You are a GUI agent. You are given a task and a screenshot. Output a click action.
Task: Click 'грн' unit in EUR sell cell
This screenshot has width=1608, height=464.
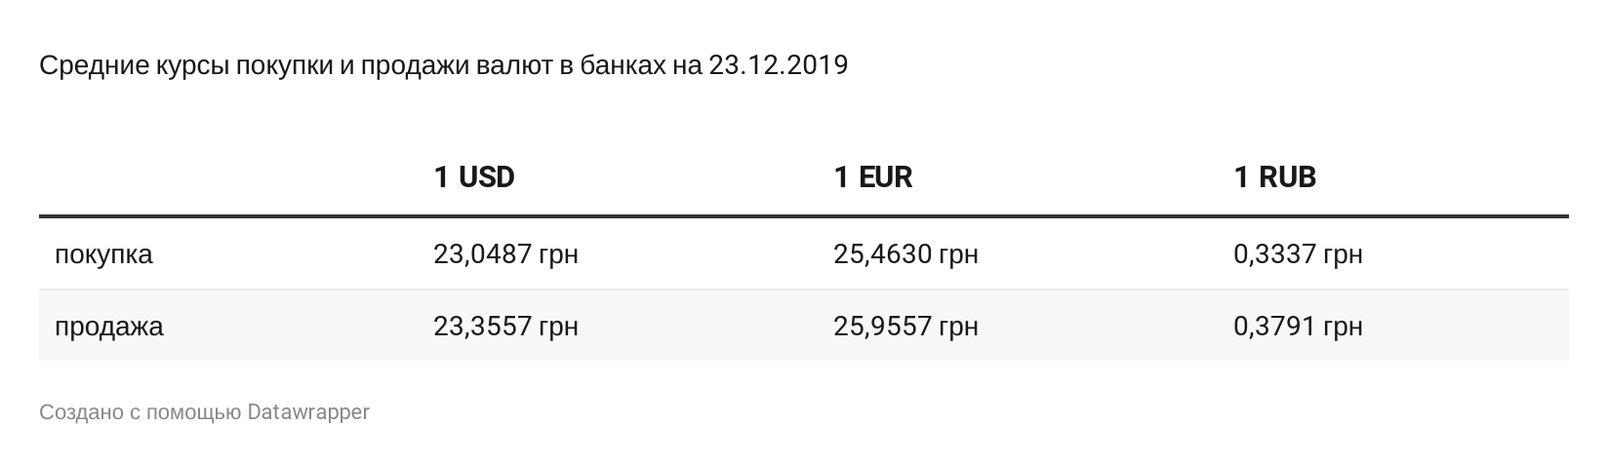[958, 328]
